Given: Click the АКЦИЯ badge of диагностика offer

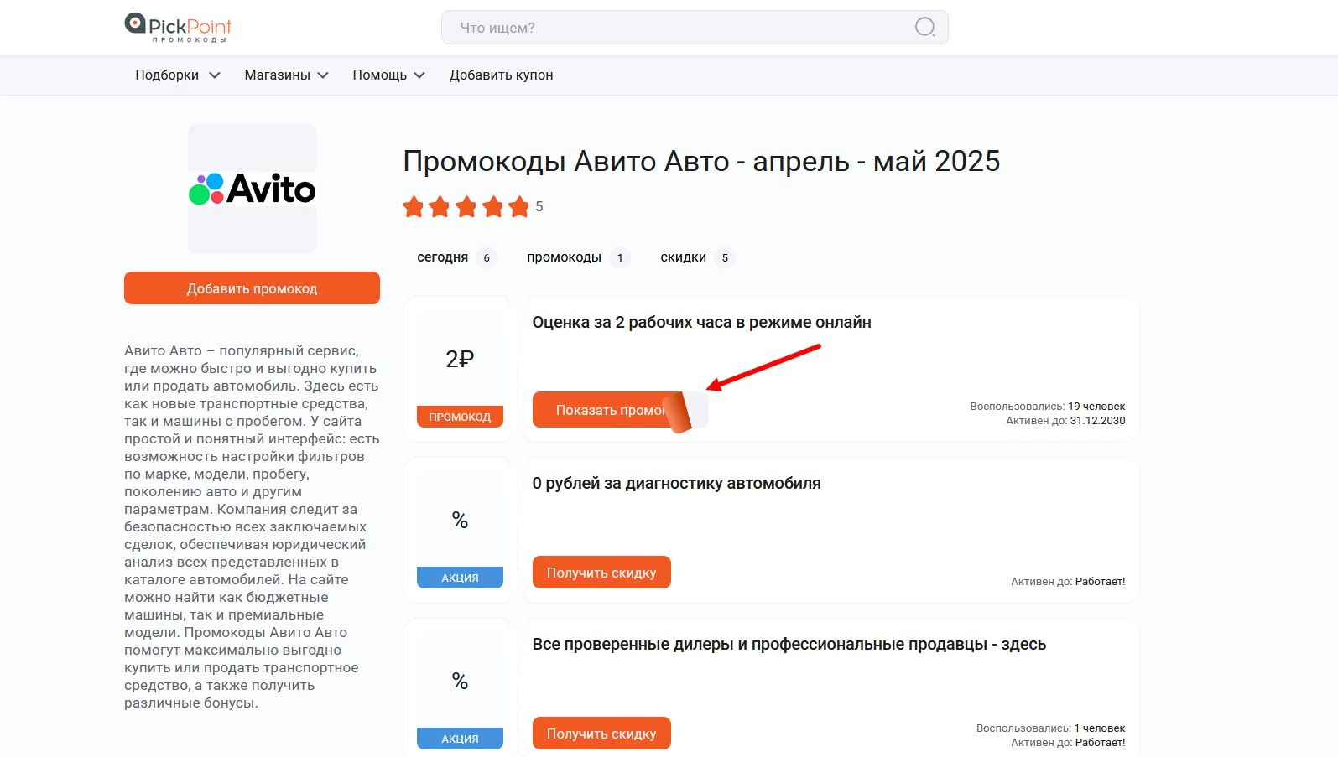Looking at the screenshot, I should pos(460,578).
